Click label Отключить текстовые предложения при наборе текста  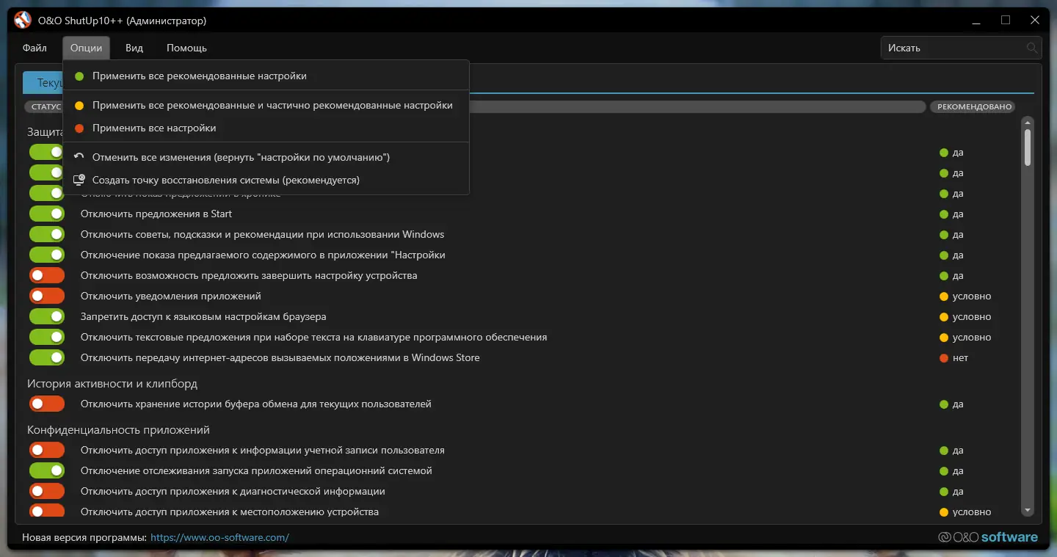pyautogui.click(x=313, y=338)
